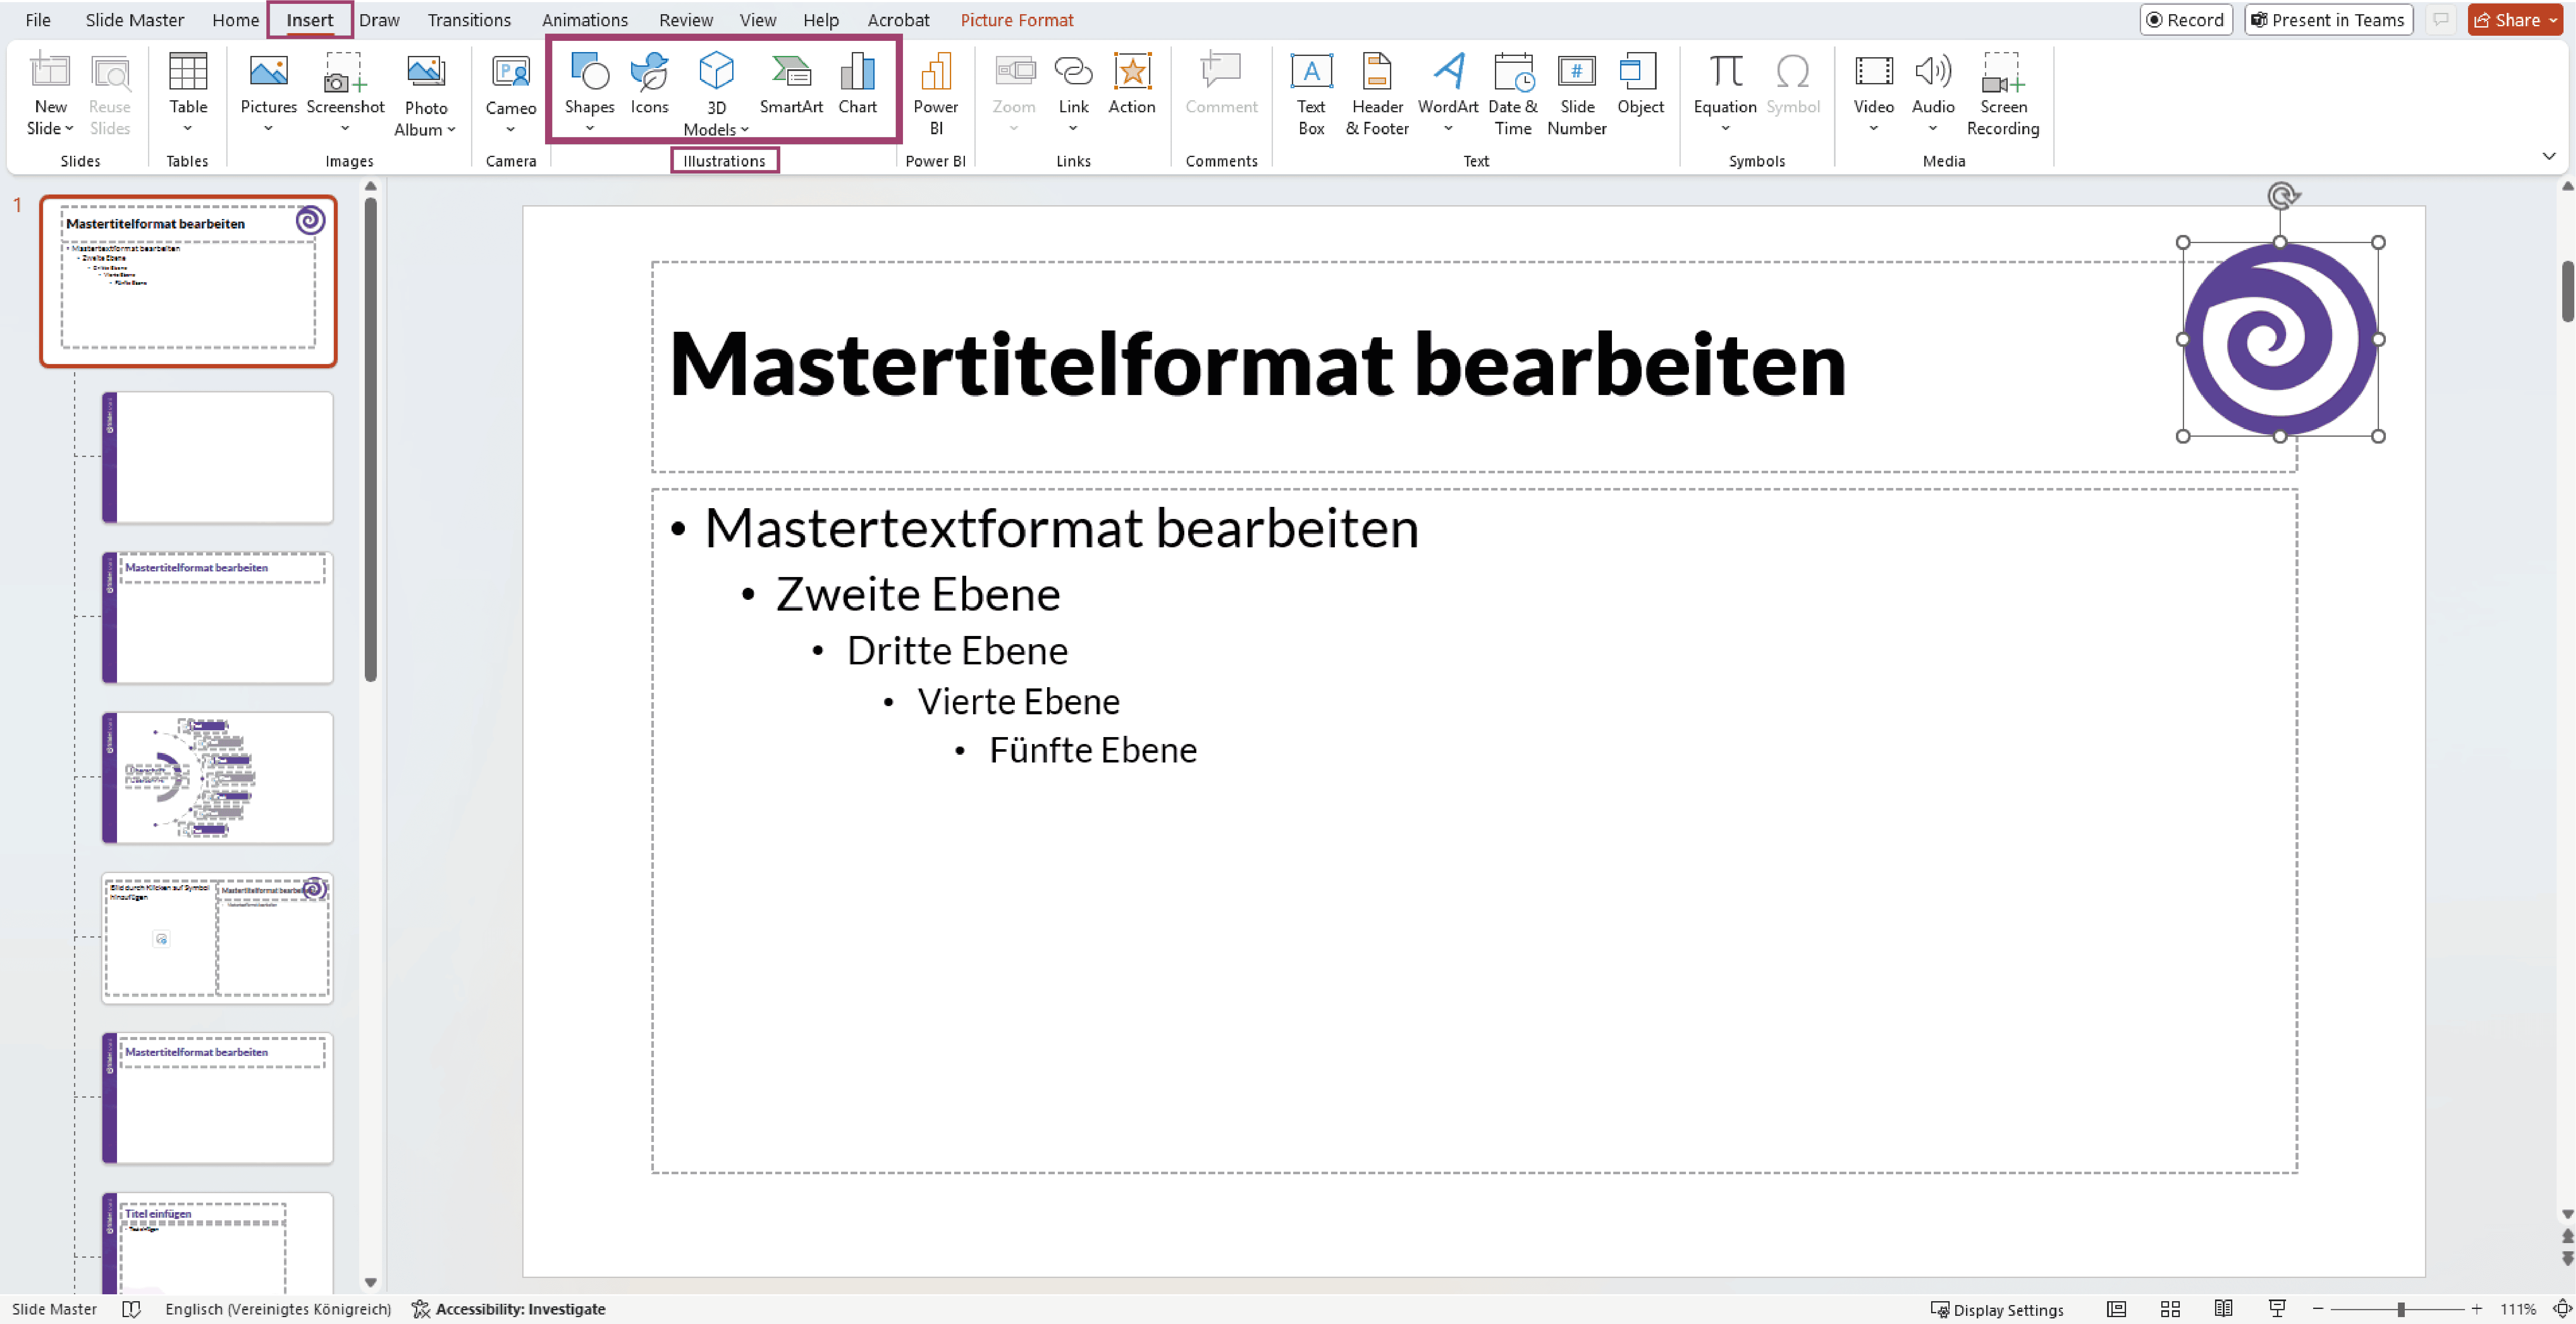Image resolution: width=2576 pixels, height=1324 pixels.
Task: Click the zoom out minus button
Action: [x=2317, y=1309]
